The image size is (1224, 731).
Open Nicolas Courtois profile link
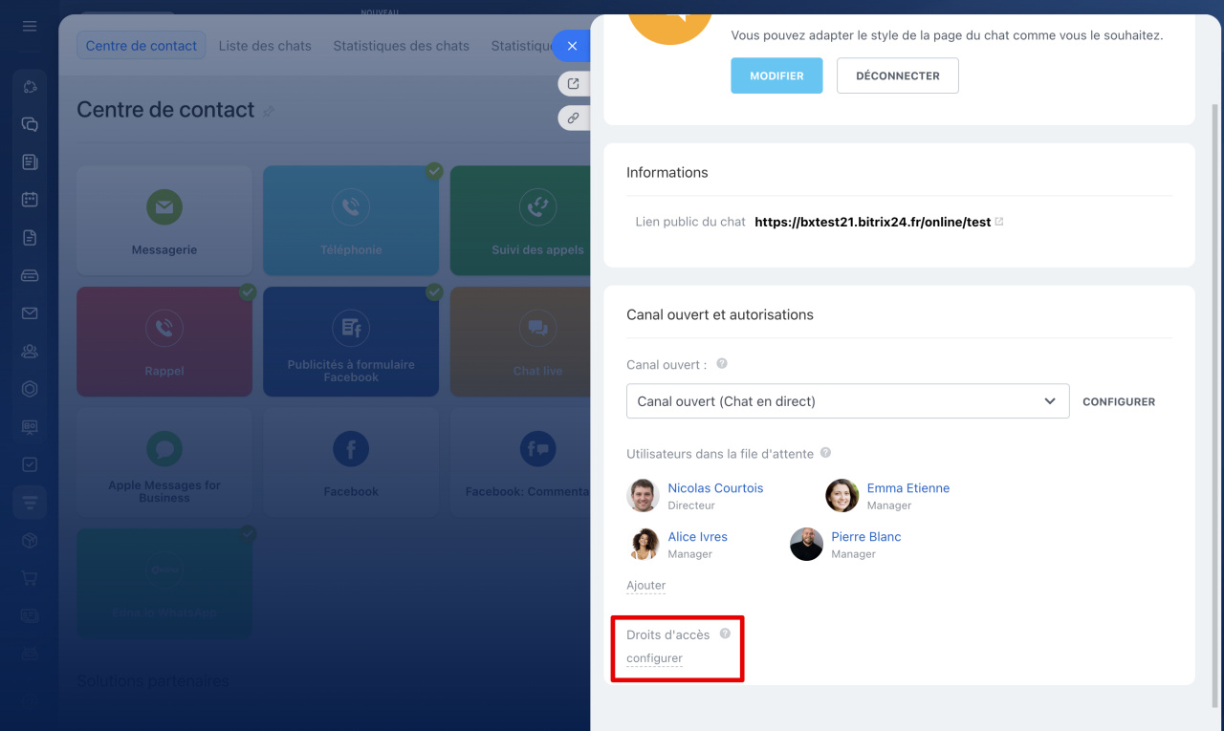click(715, 488)
